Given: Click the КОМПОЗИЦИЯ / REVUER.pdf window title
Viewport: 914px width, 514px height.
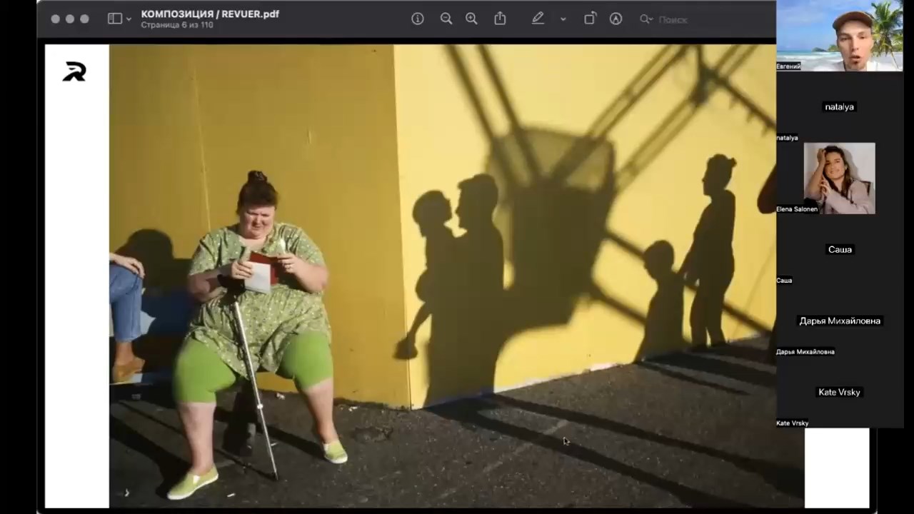Looking at the screenshot, I should point(210,14).
